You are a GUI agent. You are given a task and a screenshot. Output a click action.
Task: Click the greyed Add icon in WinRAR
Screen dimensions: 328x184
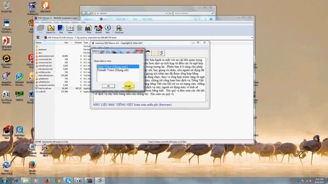tap(40, 29)
